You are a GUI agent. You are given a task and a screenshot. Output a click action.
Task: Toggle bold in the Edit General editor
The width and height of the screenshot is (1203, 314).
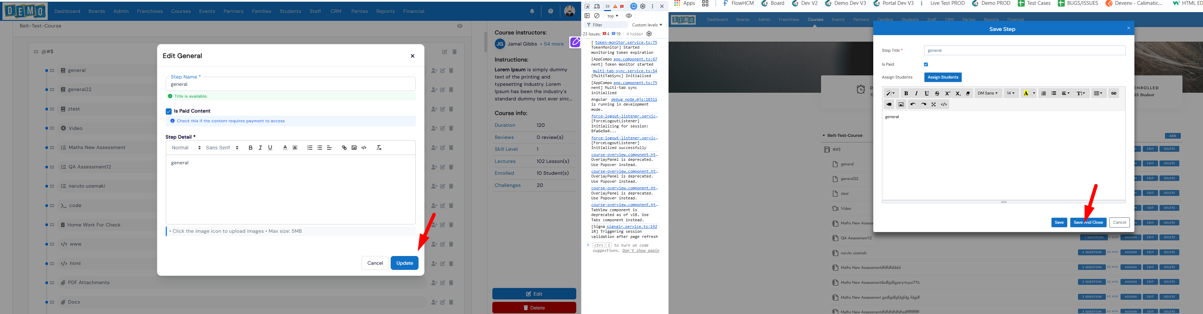pyautogui.click(x=250, y=148)
